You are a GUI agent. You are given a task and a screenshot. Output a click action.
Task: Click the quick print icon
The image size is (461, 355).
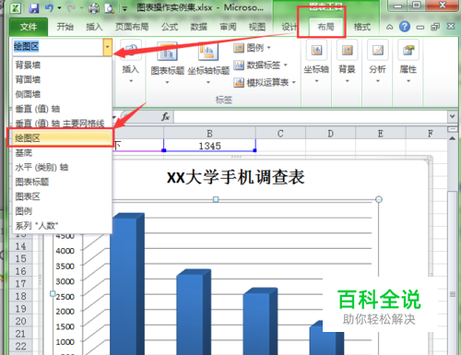(94, 8)
